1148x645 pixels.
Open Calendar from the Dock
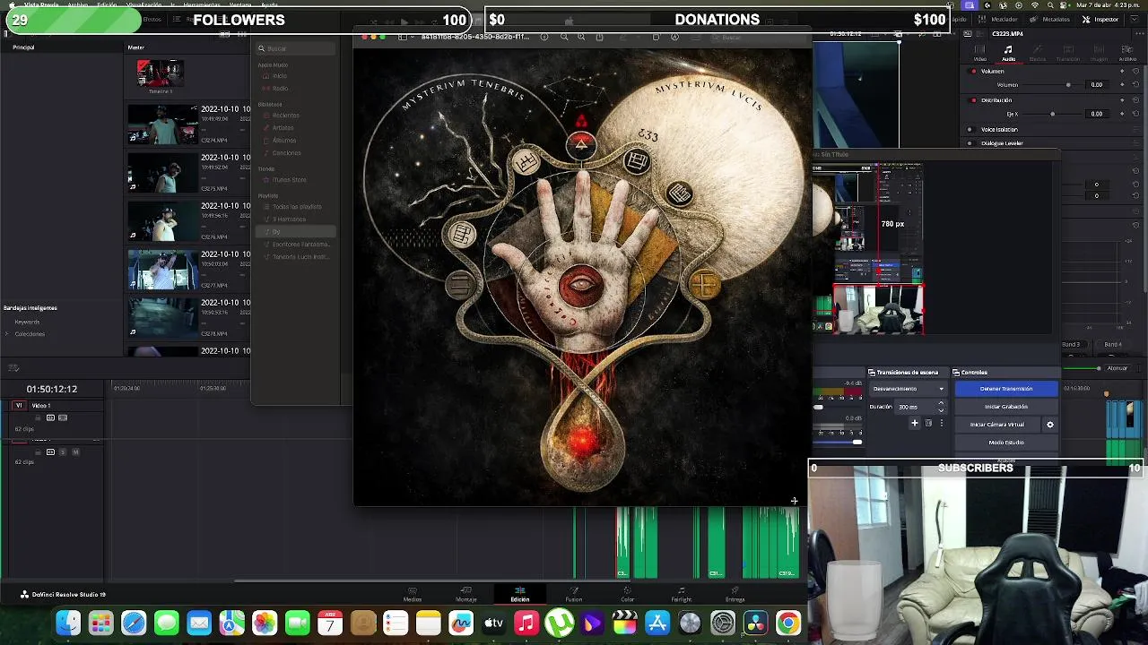point(330,623)
